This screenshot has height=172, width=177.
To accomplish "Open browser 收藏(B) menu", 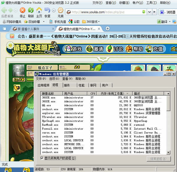I will 124,3.
